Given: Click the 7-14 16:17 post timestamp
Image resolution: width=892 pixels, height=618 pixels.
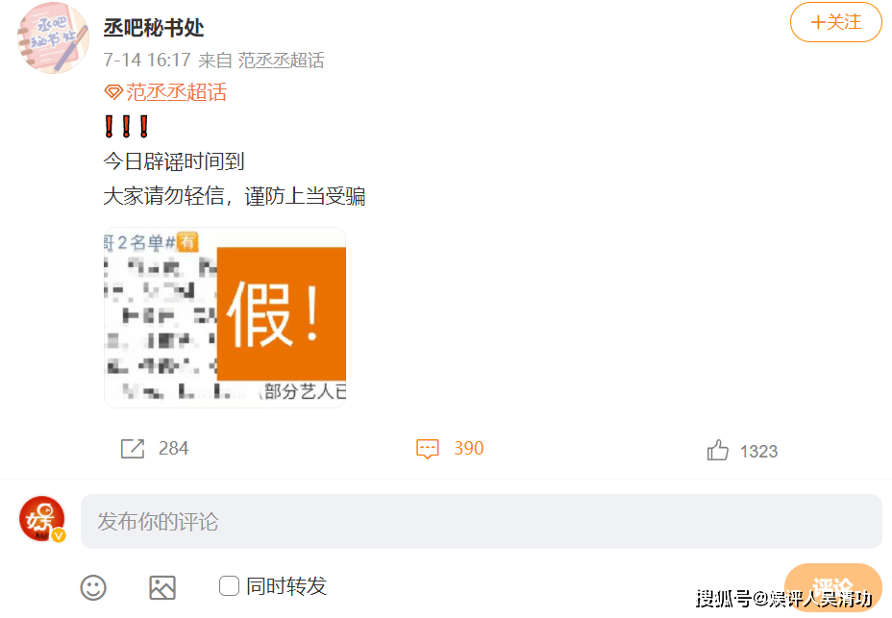Looking at the screenshot, I should 147,60.
